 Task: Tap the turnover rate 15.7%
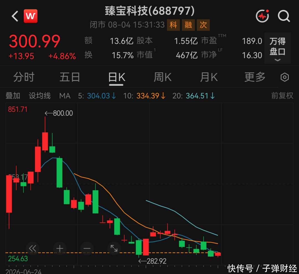tap(123, 55)
